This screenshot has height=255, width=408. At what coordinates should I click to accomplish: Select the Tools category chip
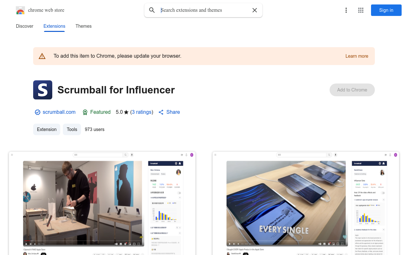coord(72,129)
